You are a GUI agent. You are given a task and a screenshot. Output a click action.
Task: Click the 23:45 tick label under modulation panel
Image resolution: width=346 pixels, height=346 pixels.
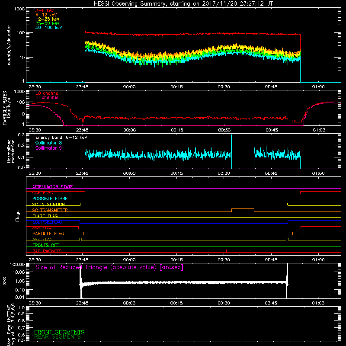tap(82, 173)
